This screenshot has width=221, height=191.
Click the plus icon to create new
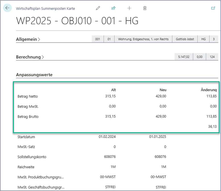click(129, 8)
